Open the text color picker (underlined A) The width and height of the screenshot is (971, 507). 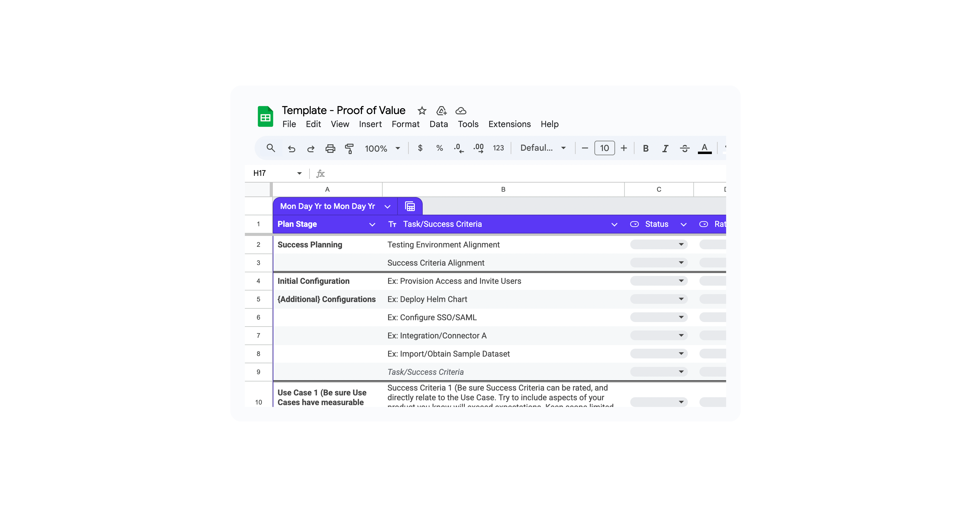[x=704, y=148]
